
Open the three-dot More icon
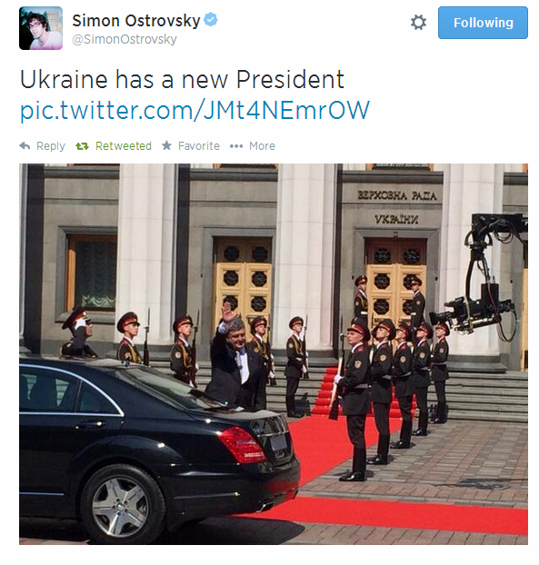pos(236,146)
